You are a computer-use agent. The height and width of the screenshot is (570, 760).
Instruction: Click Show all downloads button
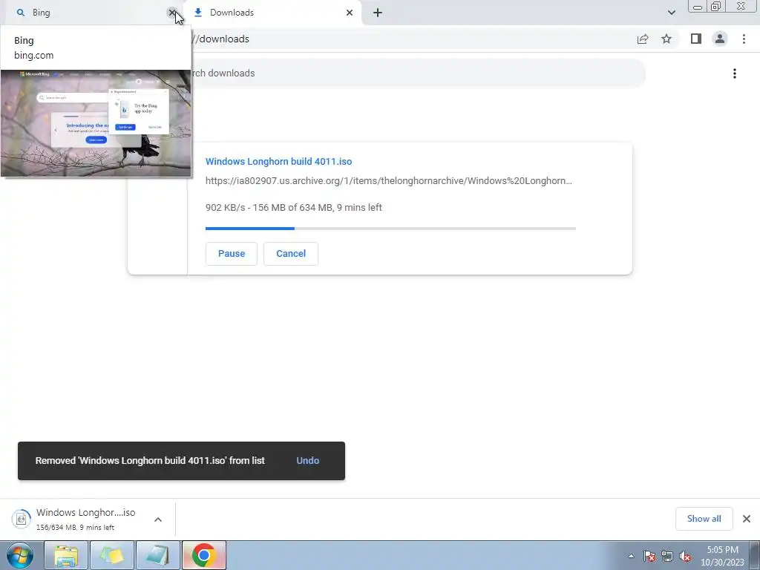[704, 519]
